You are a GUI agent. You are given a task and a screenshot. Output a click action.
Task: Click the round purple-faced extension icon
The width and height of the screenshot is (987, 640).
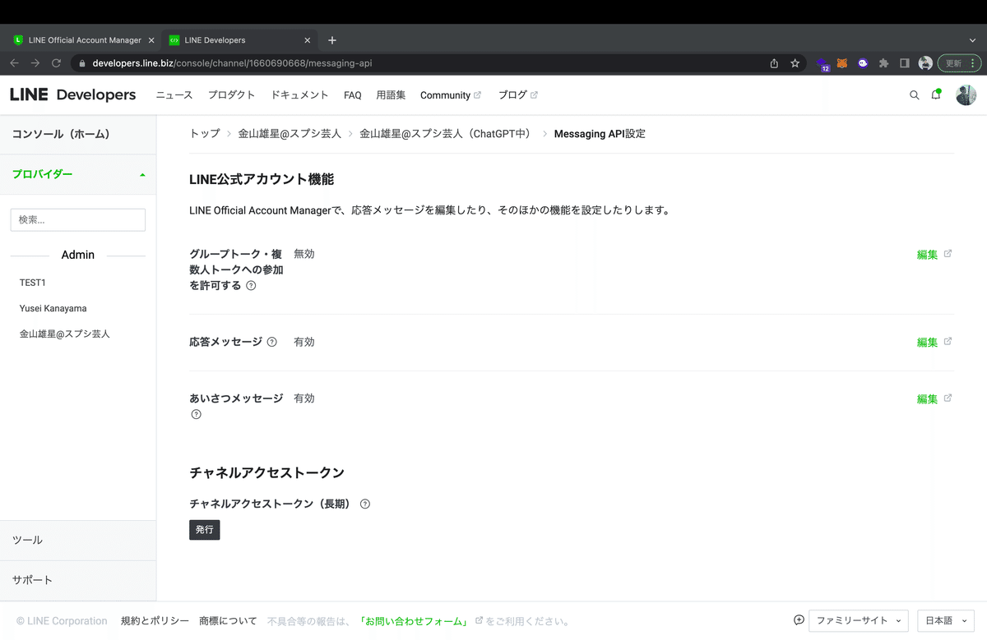coord(863,63)
